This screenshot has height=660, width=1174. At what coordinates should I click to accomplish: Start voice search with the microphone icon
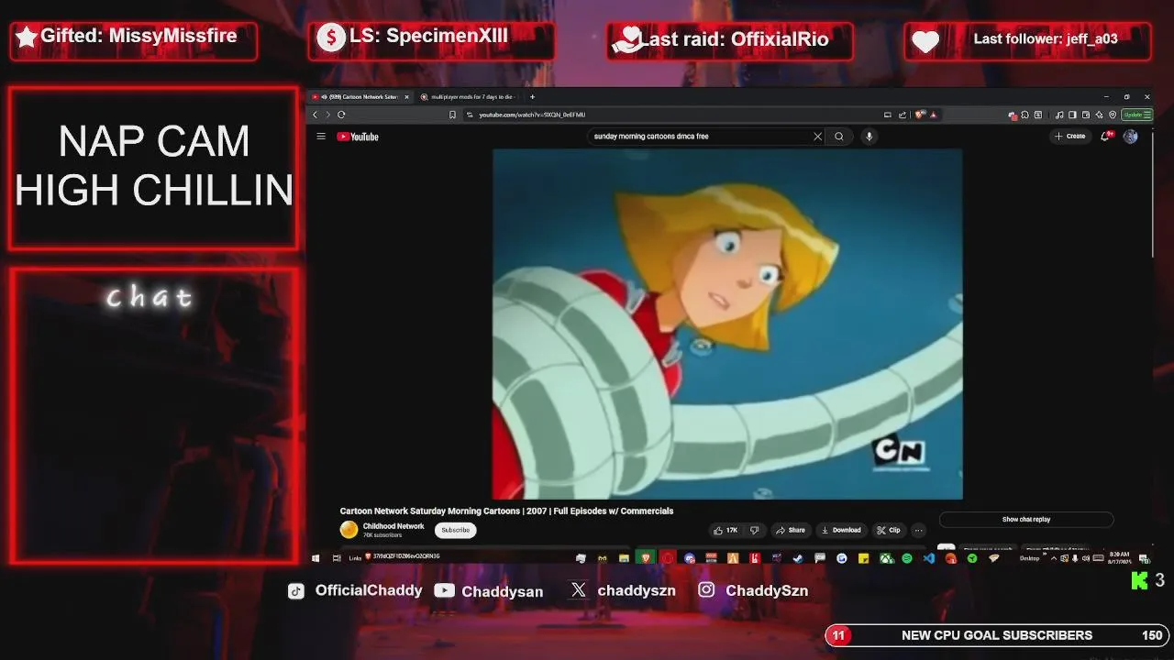[x=869, y=137]
